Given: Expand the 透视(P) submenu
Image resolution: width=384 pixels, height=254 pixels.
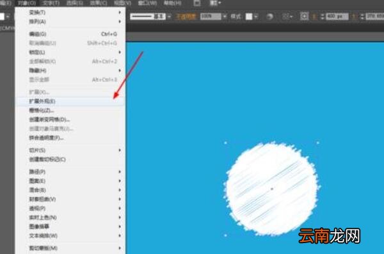Looking at the screenshot, I should click(x=70, y=208).
